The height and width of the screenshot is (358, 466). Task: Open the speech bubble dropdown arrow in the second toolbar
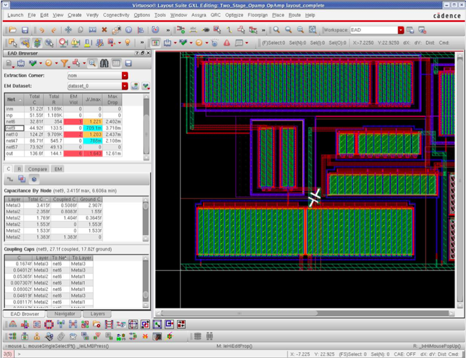point(246,43)
